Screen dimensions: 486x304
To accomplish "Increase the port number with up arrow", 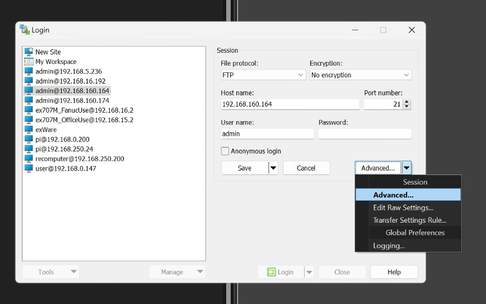I will (x=406, y=102).
